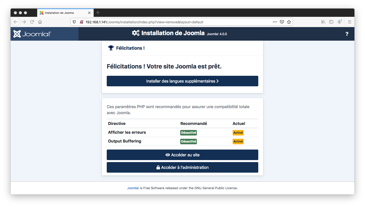Click the insecure connection lock icon
Screen dimensions: 365x207
tap(81, 22)
